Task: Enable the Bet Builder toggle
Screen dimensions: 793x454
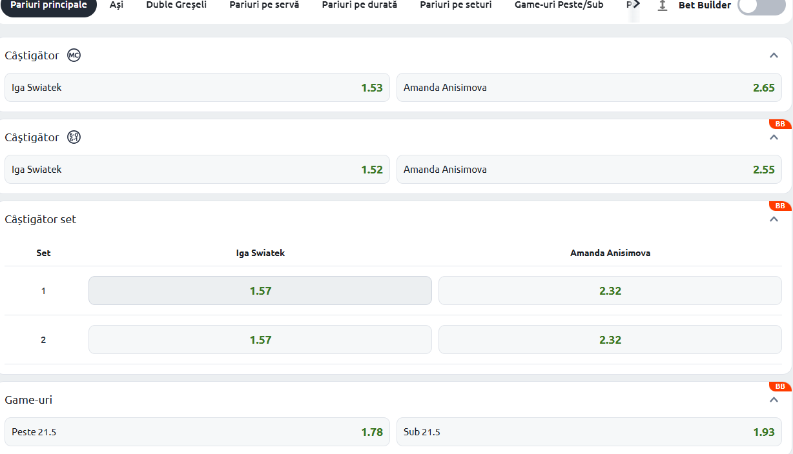Action: 761,6
